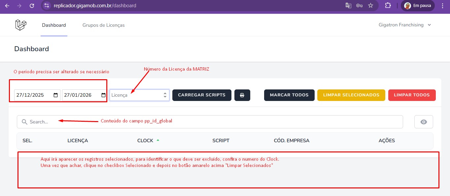The width and height of the screenshot is (450, 196).
Task: Reload the page with browser refresh icon
Action: coord(32,6)
